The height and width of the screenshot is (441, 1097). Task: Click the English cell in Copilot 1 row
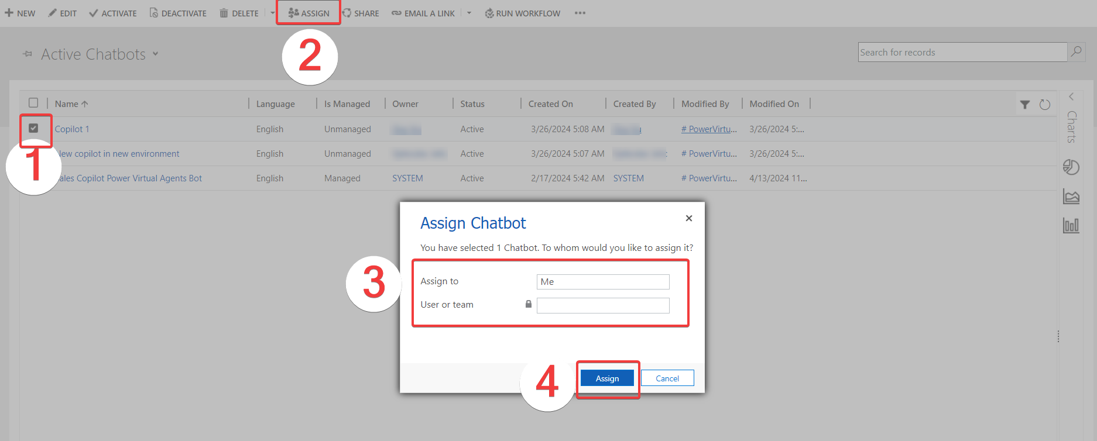tap(270, 129)
